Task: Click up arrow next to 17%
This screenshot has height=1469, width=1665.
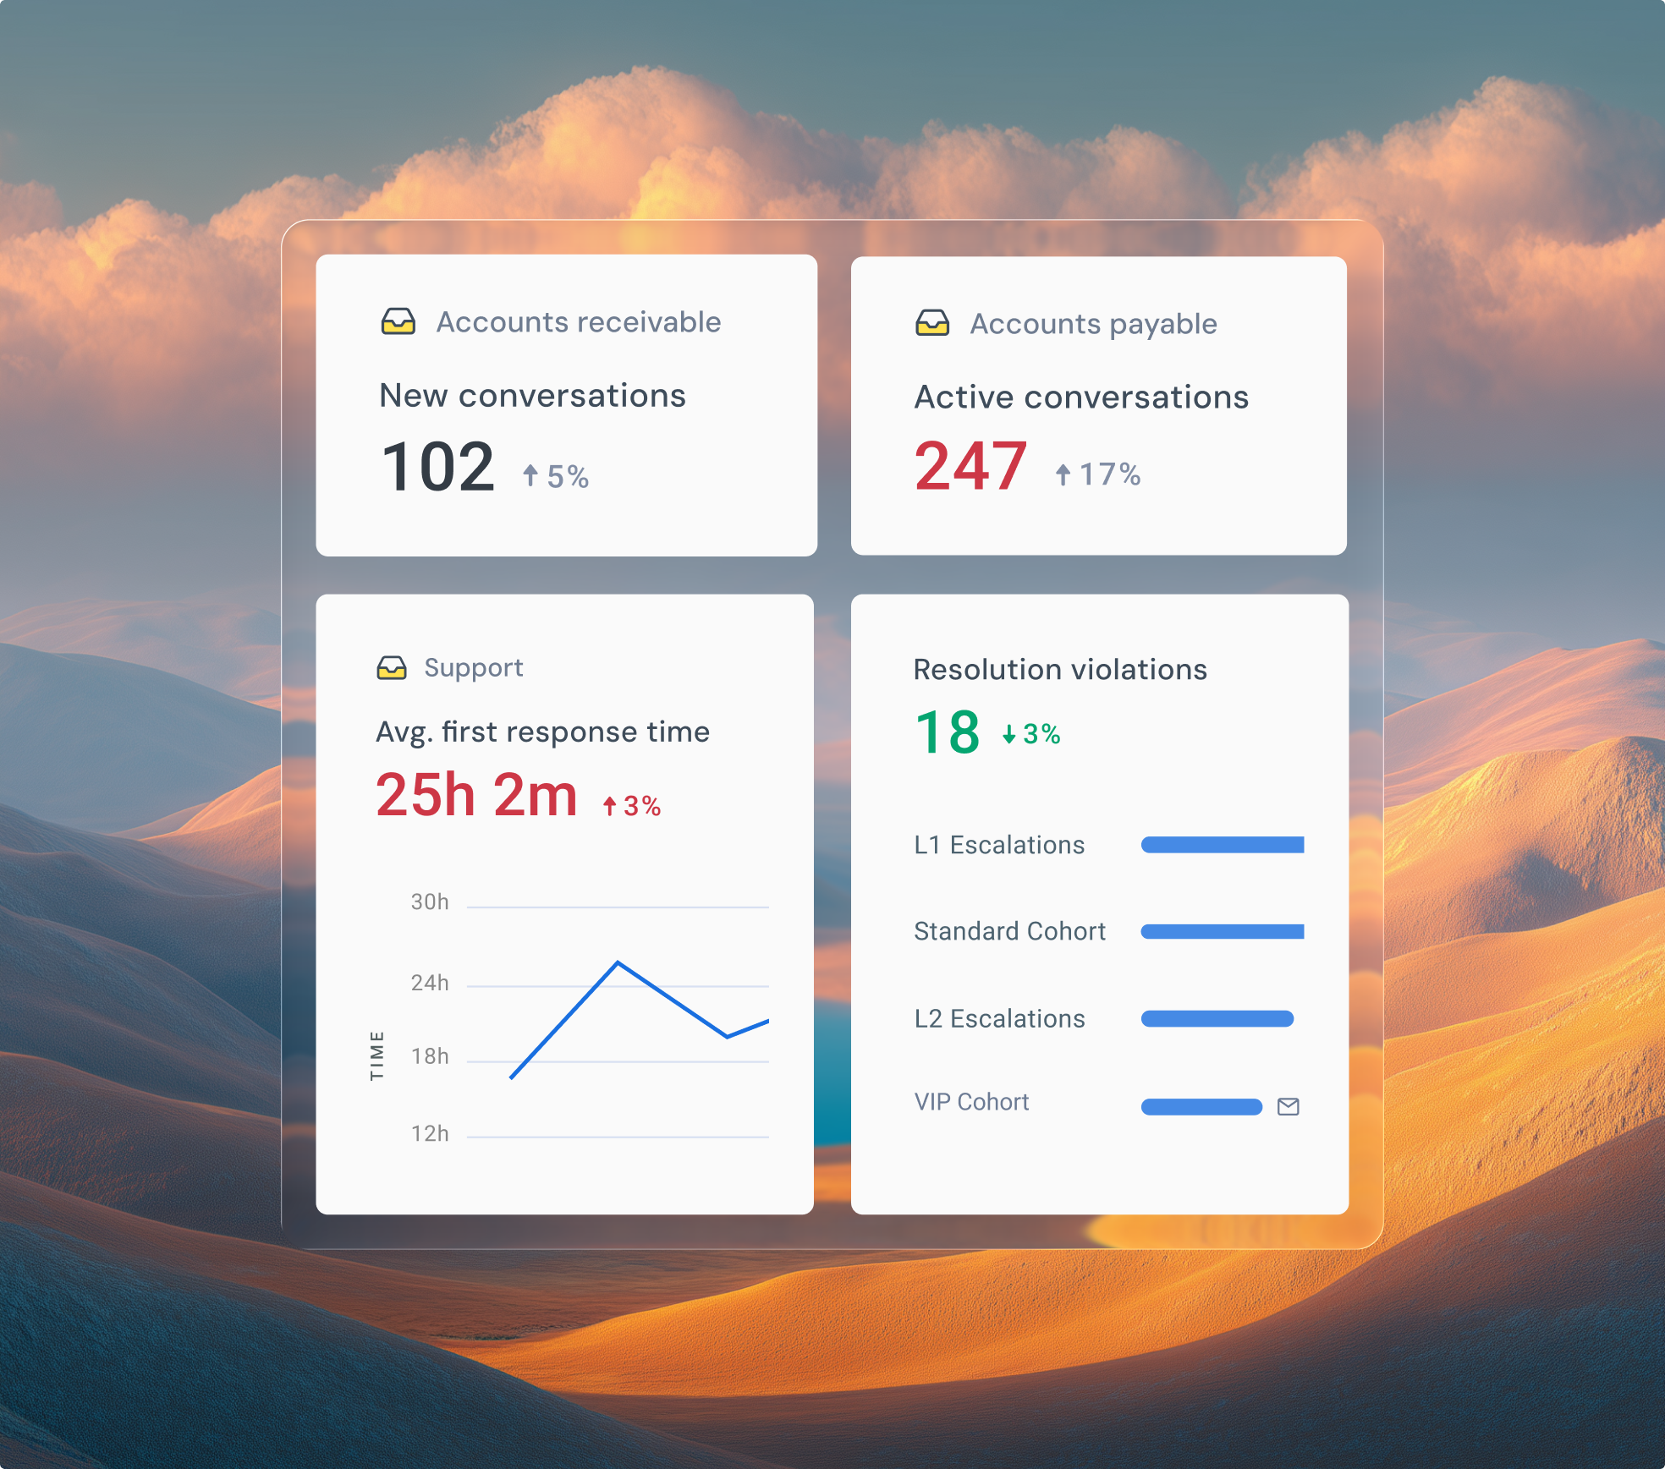Action: click(1063, 474)
